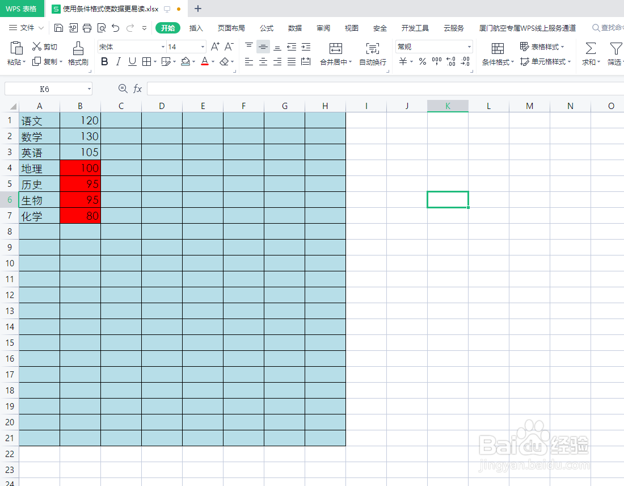Open 厦门航空专属WPS线上服务通道

[528, 28]
